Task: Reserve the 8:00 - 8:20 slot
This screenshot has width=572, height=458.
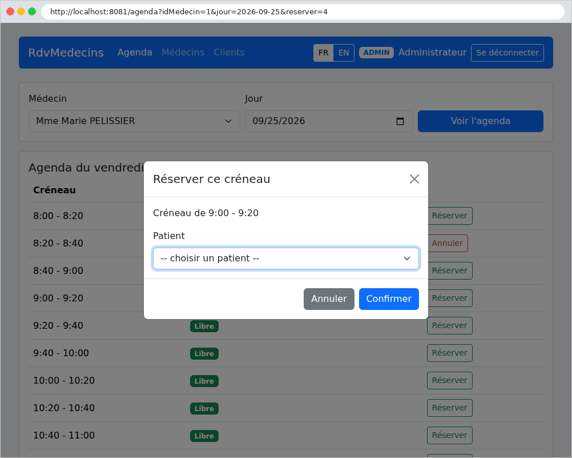Action: pos(449,216)
